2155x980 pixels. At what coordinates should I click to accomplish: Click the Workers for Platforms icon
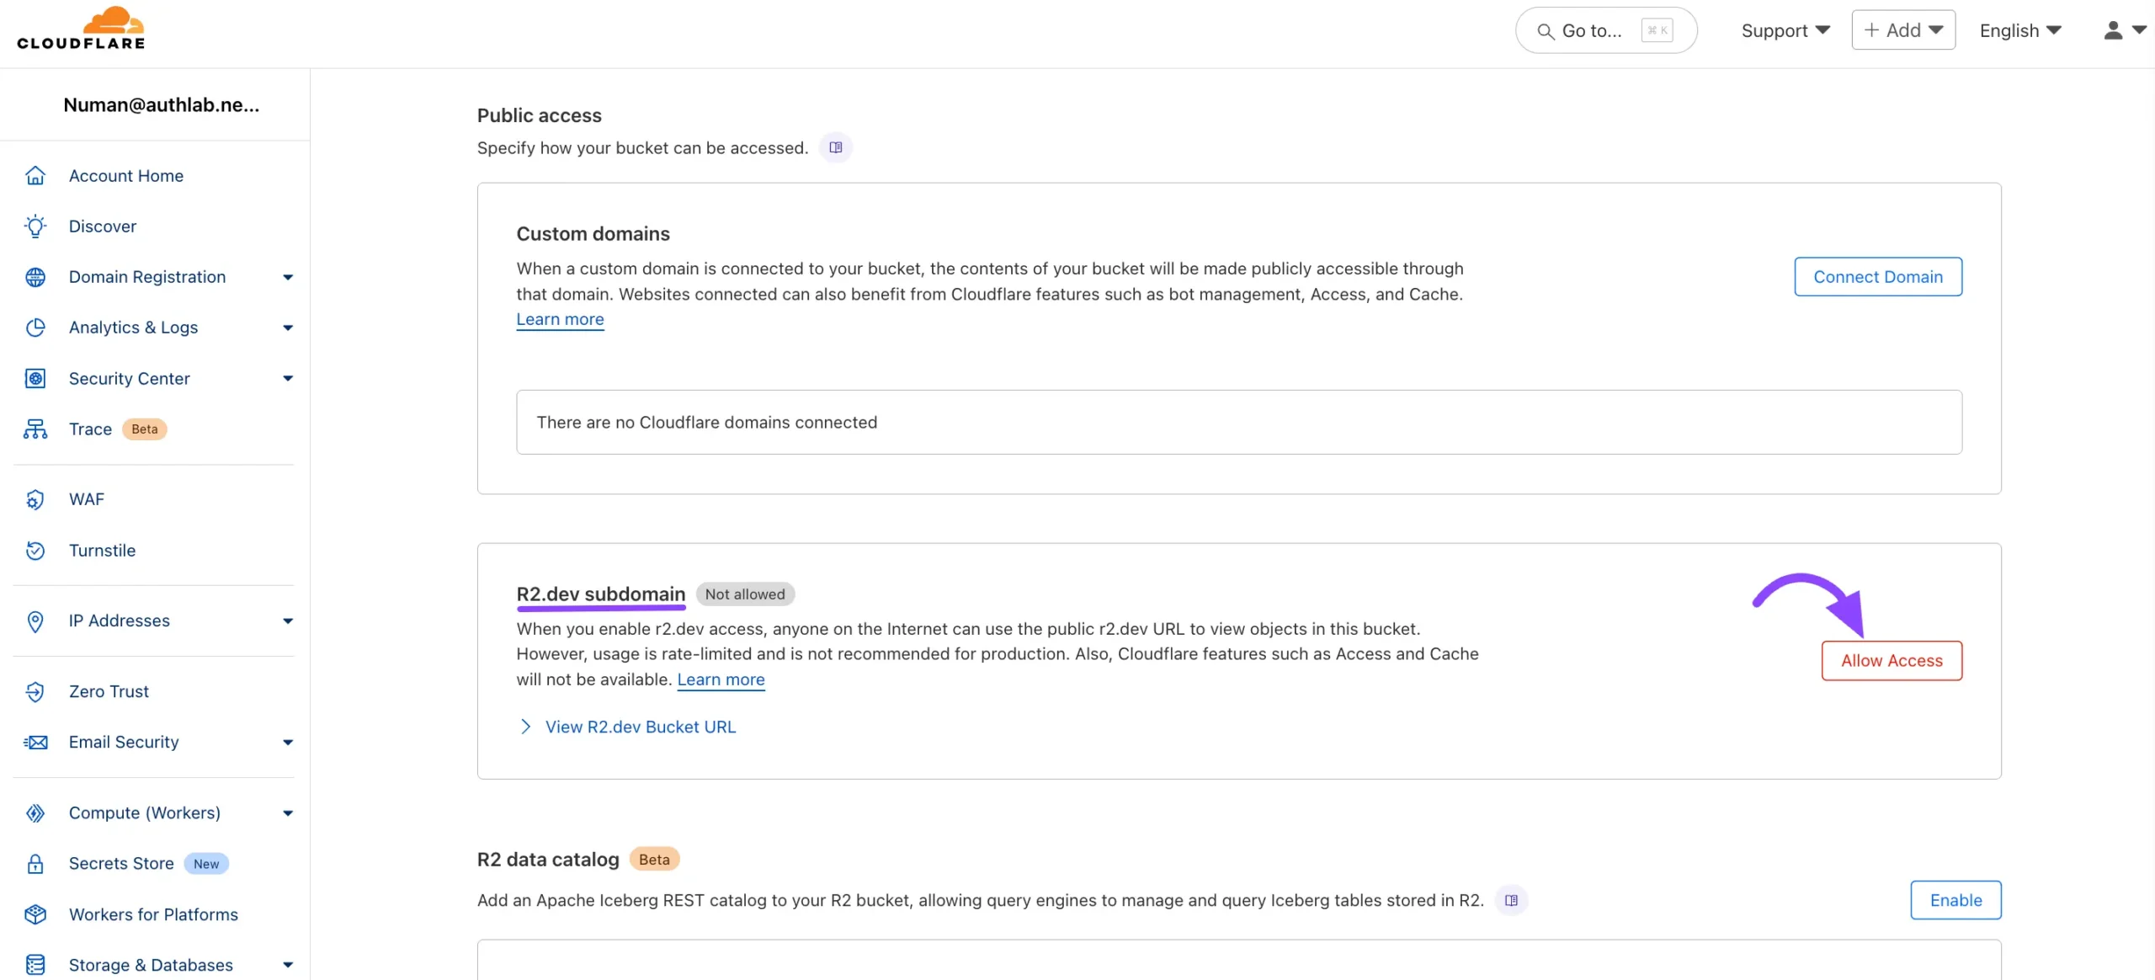click(x=35, y=913)
